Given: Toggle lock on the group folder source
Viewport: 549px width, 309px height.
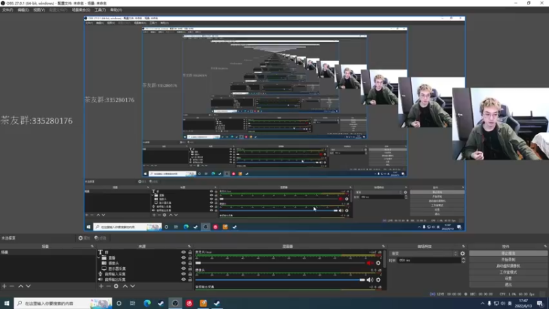Looking at the screenshot, I should pyautogui.click(x=190, y=258).
